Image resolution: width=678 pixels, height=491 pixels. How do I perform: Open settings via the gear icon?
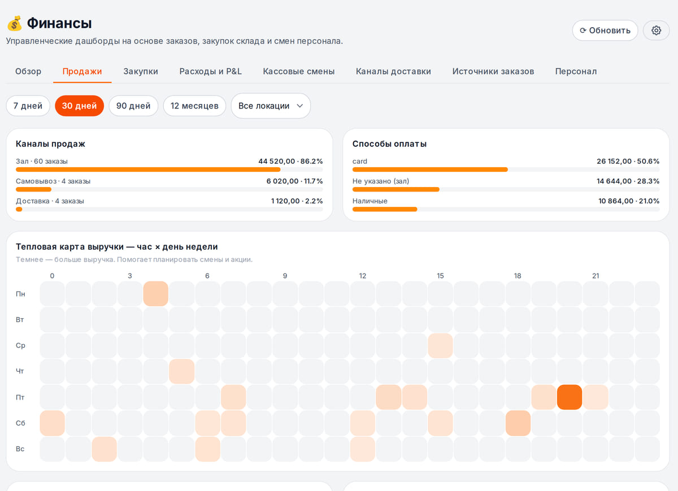pyautogui.click(x=656, y=31)
